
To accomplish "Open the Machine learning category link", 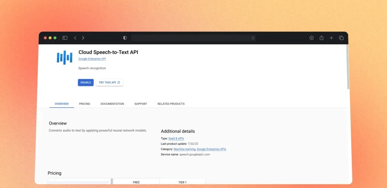I will (x=184, y=149).
